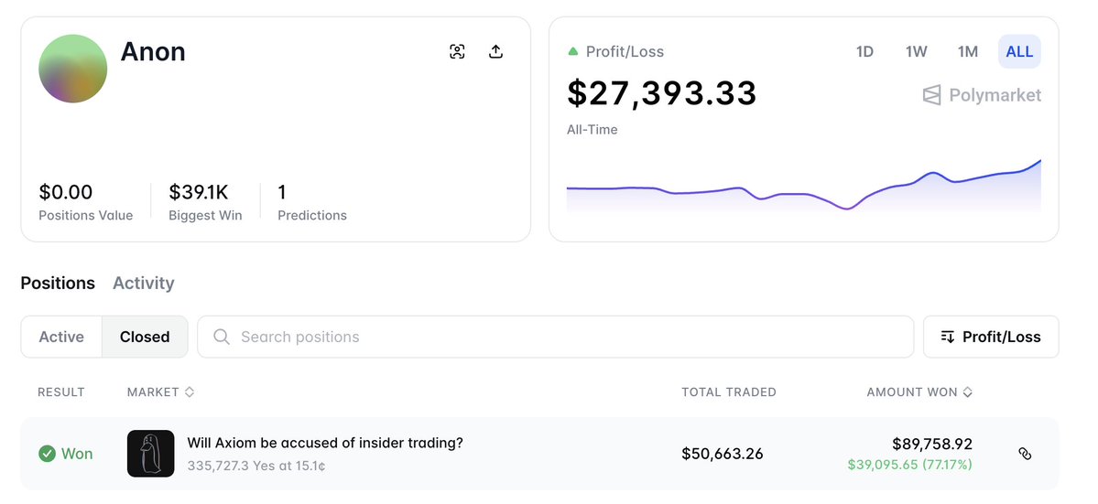
Task: Click the Polymarket logo
Action: pyautogui.click(x=983, y=95)
